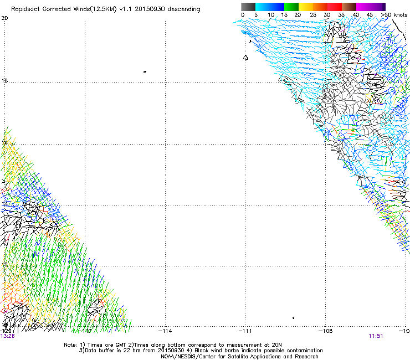Click the cyan-blue 5-15 knots color bar segment
The image size is (410, 360).
click(270, 7)
